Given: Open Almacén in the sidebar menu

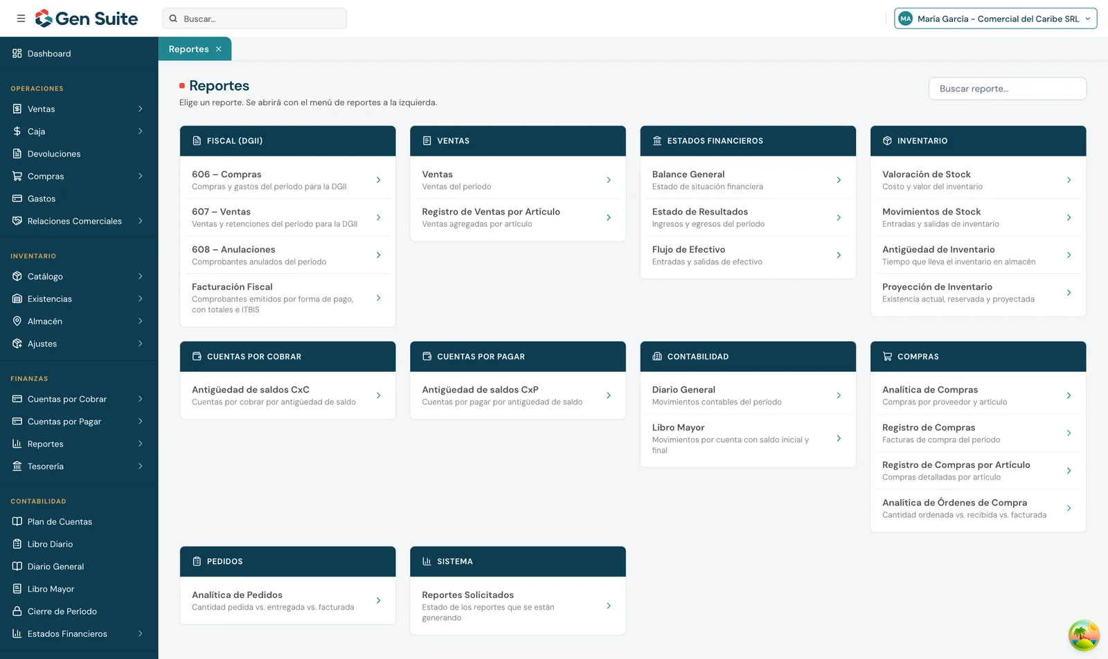Looking at the screenshot, I should [79, 321].
